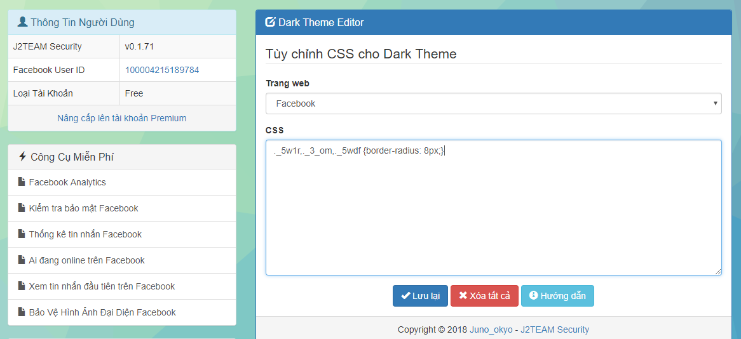741x339 pixels.
Task: Click the file icon beside Kiểm tra bảo mật Facebook
Action: tap(21, 208)
